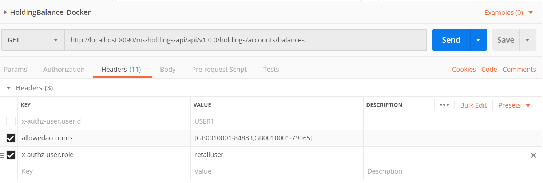Viewport: 543px width, 183px height.
Task: Switch to the Authorization tab
Action: [x=64, y=70]
